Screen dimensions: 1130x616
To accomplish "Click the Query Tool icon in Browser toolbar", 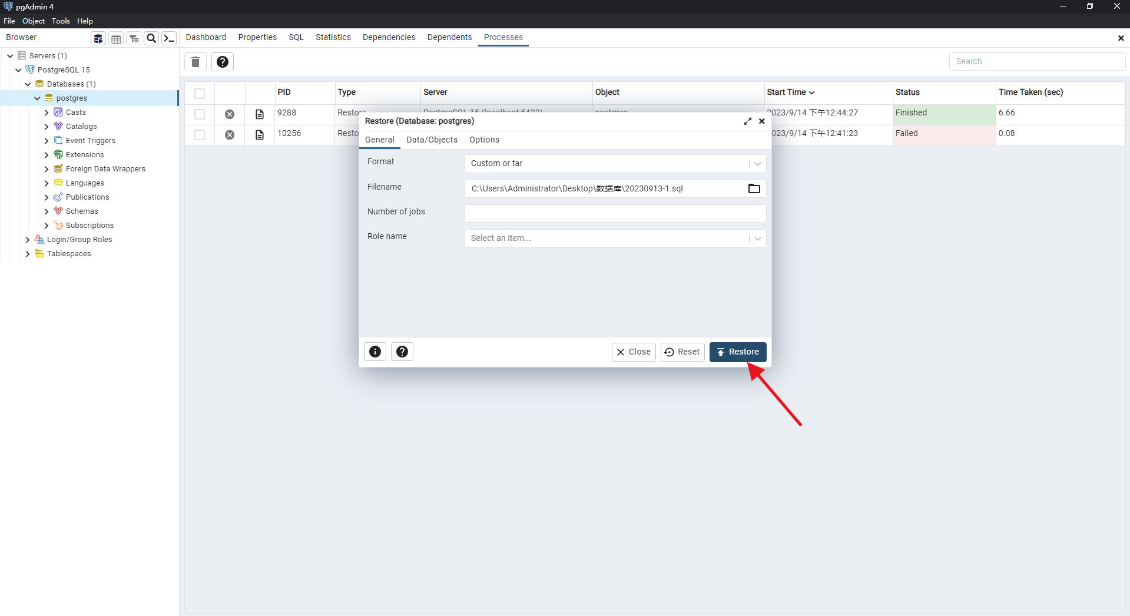I will coord(98,39).
